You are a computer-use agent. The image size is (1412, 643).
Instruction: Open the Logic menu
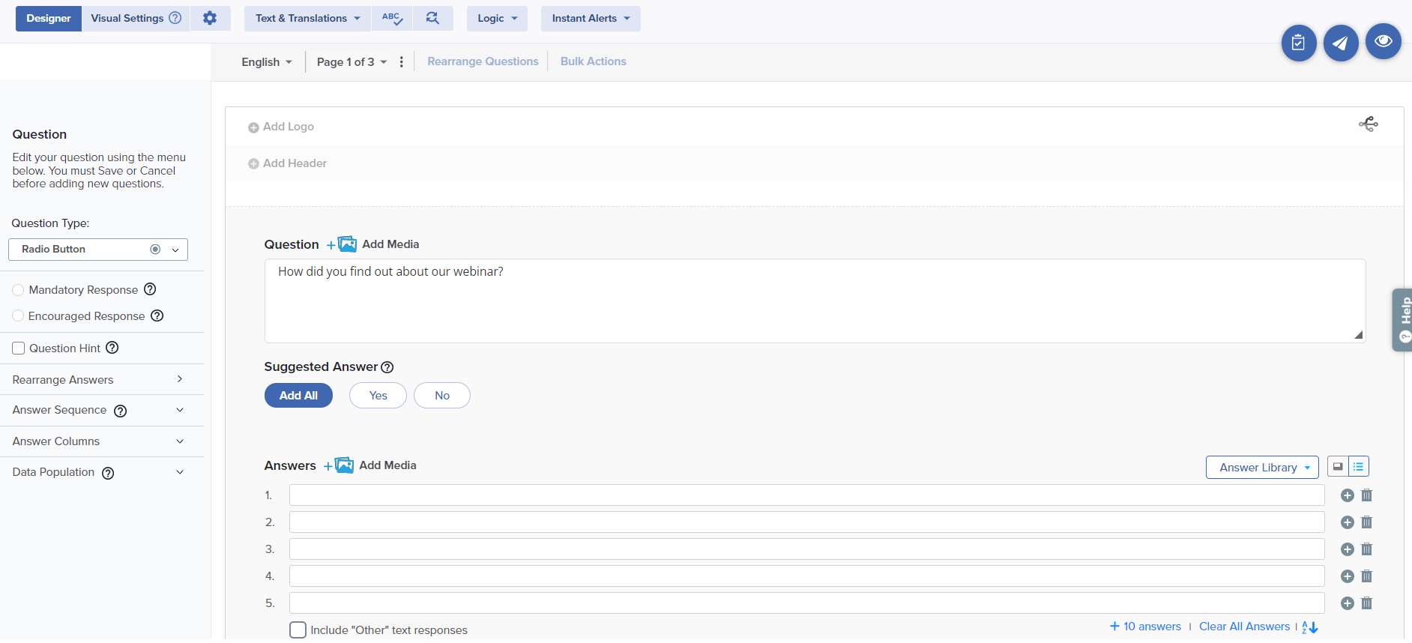coord(497,18)
